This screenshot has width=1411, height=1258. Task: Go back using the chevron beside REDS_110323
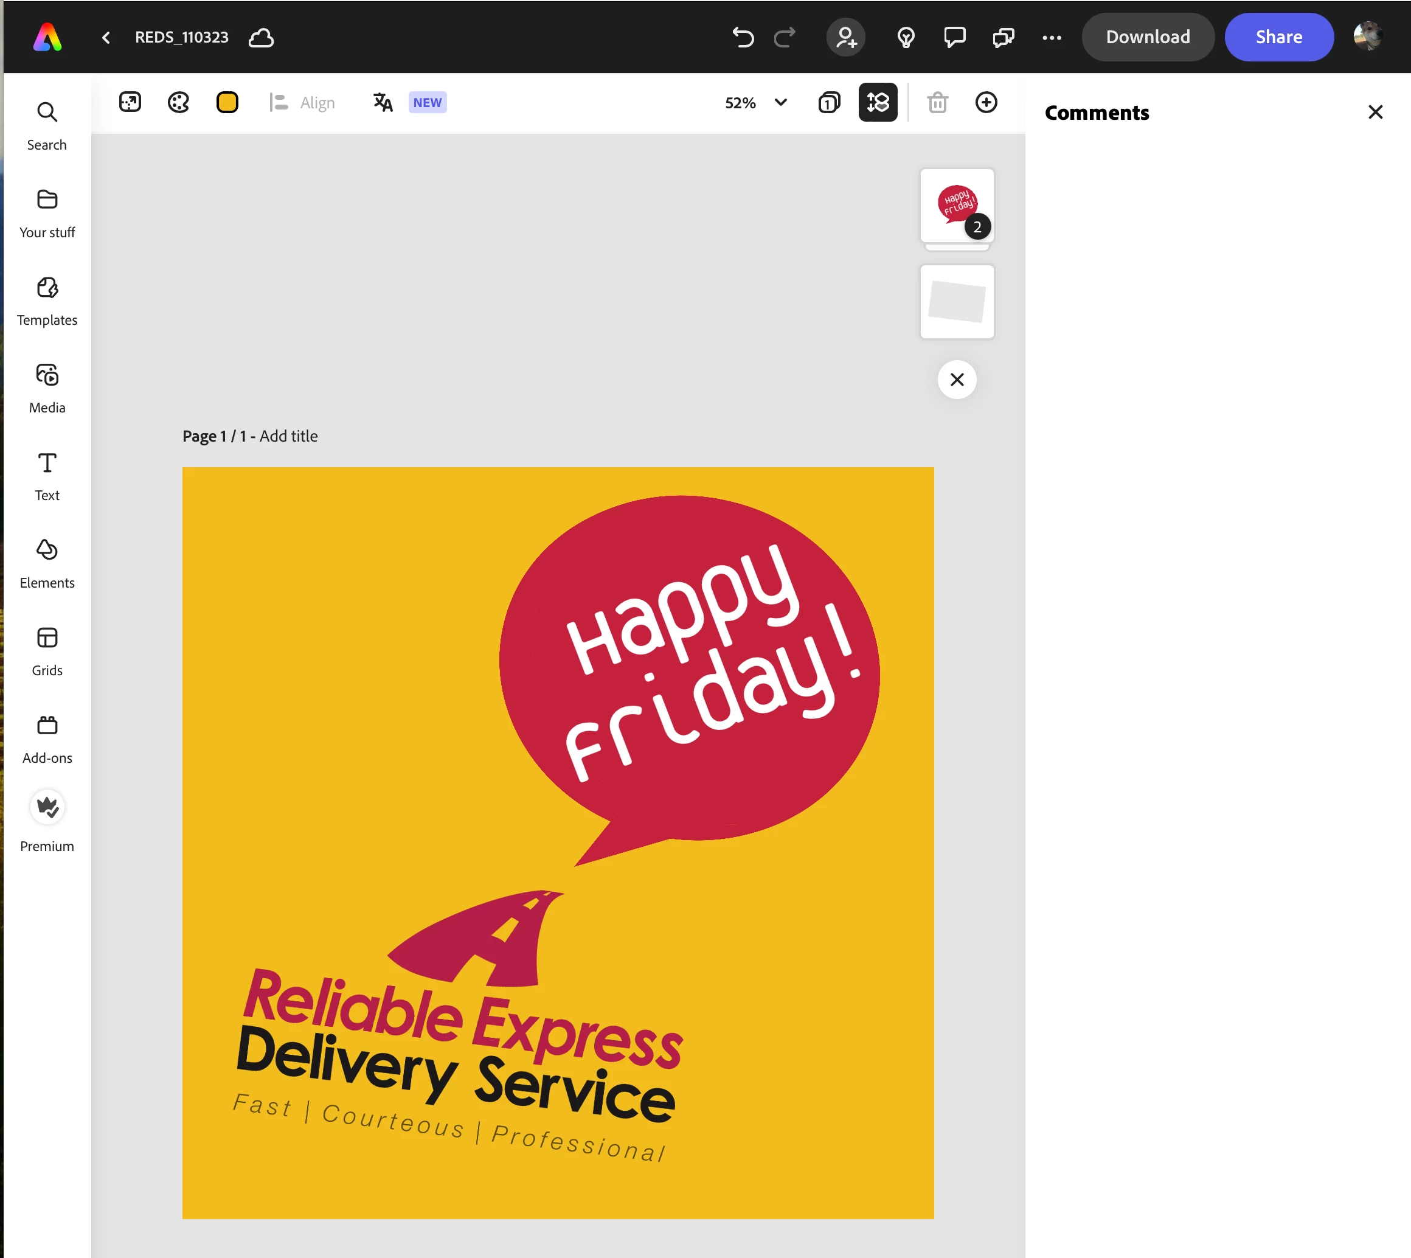(x=106, y=37)
